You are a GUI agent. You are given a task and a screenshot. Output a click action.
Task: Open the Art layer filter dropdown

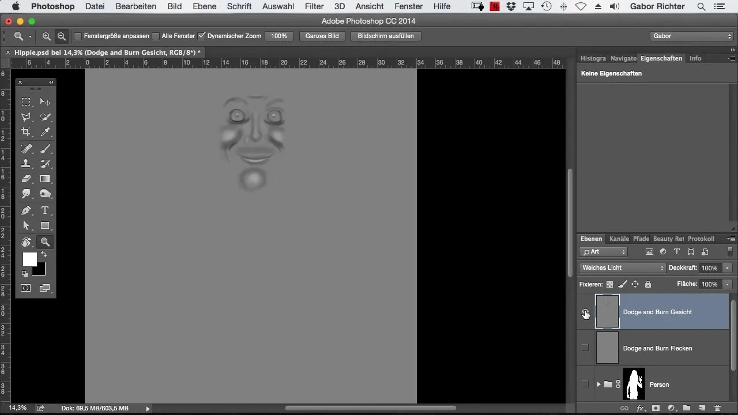[x=603, y=252]
